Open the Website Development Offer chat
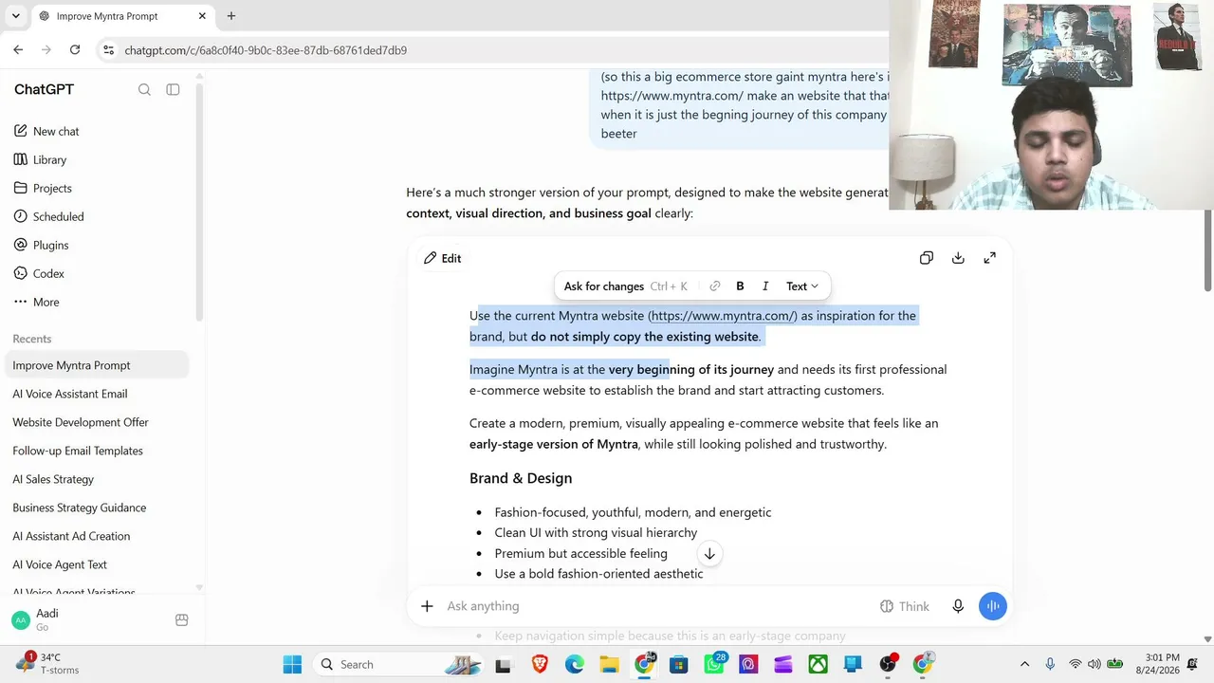 (97, 422)
